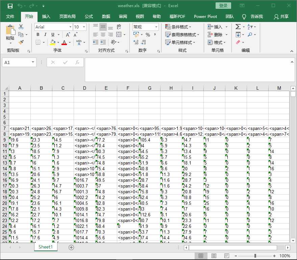
Task: Decrease font size with the smaller A
Action: click(75, 35)
